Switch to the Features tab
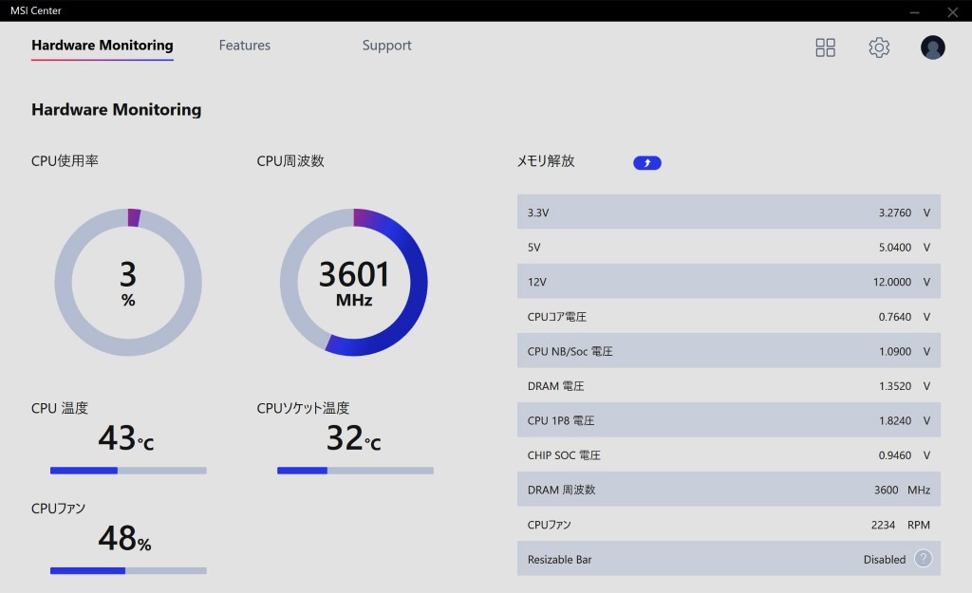 click(244, 46)
